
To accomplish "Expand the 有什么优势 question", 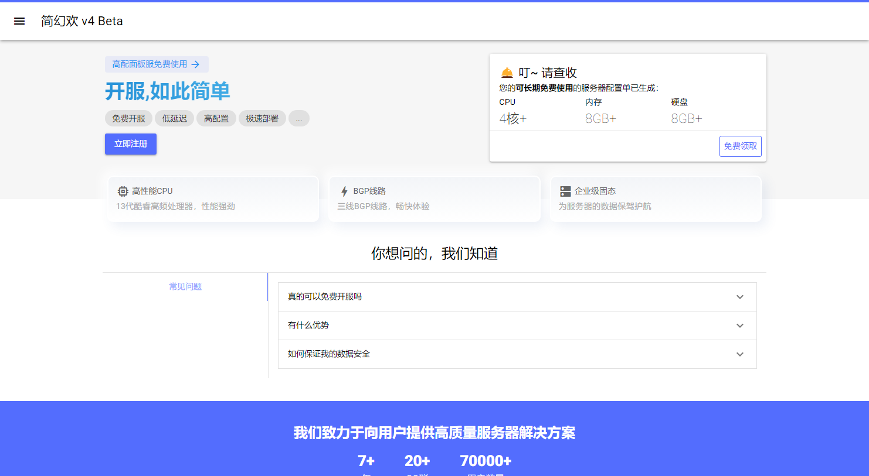I will (x=517, y=326).
